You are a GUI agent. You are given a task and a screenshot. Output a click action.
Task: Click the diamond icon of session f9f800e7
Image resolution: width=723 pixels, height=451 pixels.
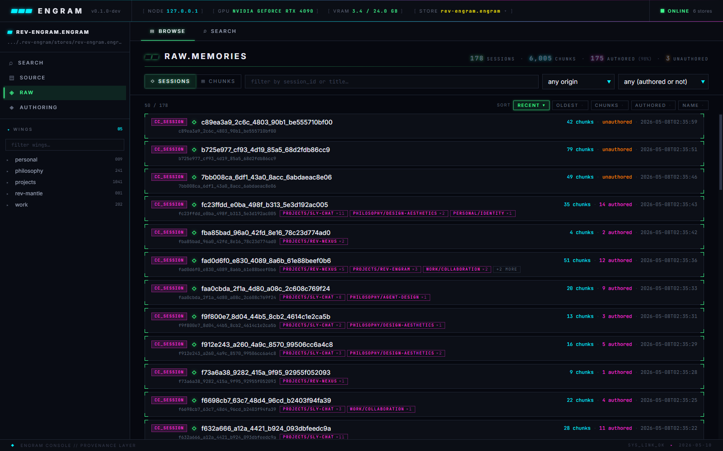click(x=194, y=317)
